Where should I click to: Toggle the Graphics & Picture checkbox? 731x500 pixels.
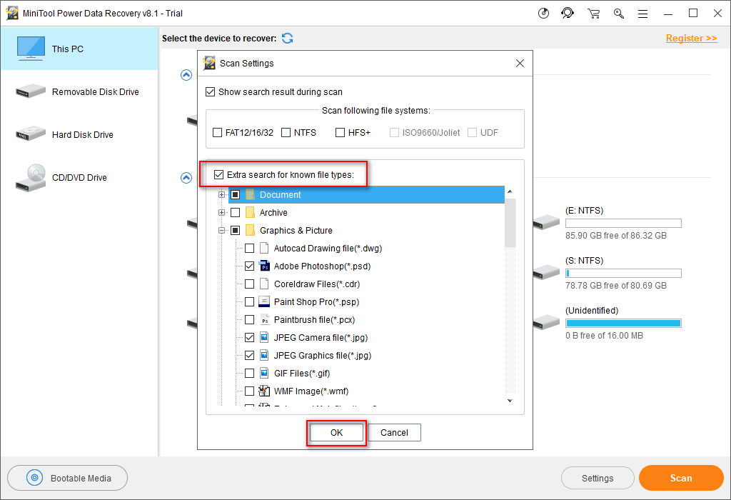pos(236,231)
